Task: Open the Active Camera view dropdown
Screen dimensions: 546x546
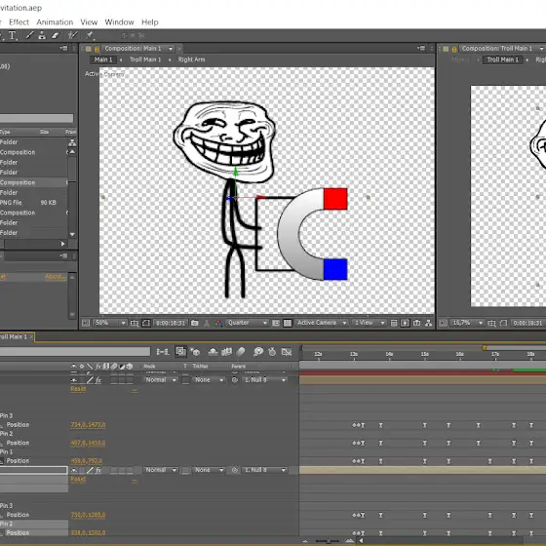Action: pos(322,323)
